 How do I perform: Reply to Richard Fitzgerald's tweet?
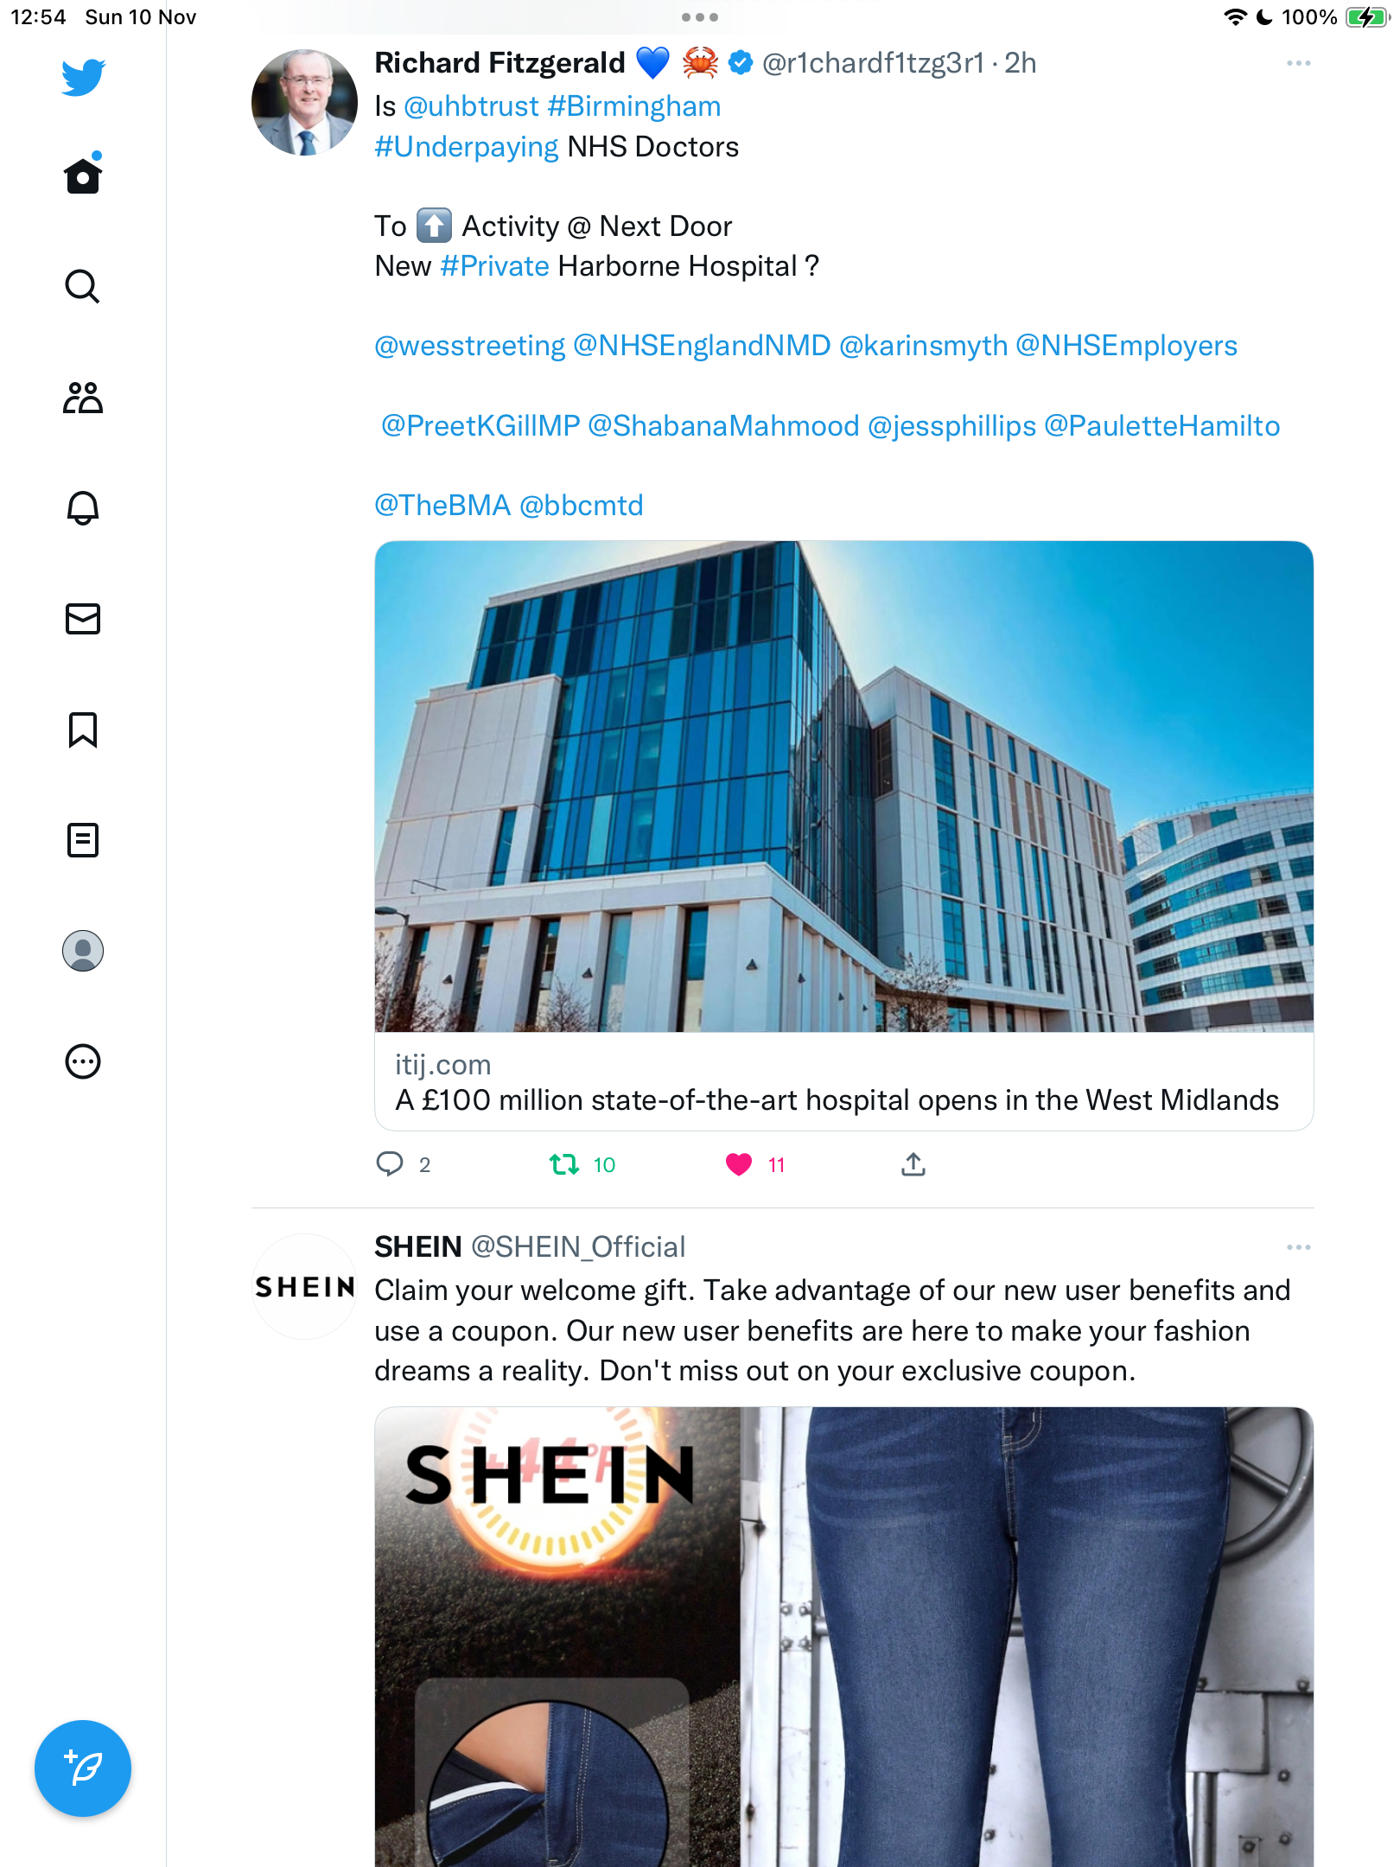pos(390,1164)
